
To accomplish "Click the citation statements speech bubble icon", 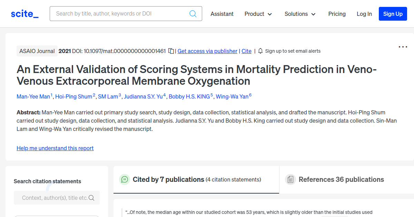I will tap(124, 179).
